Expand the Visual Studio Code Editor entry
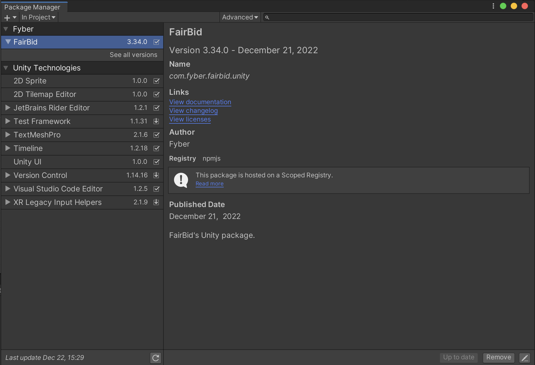The height and width of the screenshot is (365, 535). (8, 189)
